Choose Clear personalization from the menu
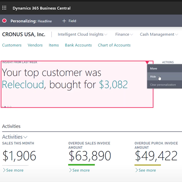The height and width of the screenshot is (182, 182). tap(164, 85)
